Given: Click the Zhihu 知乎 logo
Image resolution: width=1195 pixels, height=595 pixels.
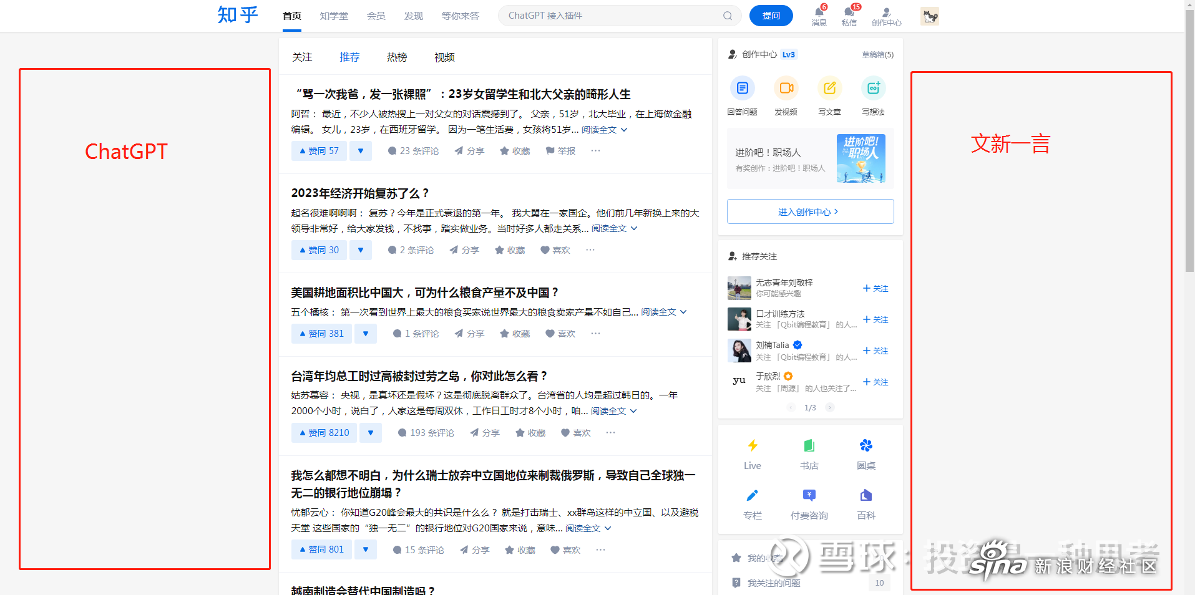Looking at the screenshot, I should [x=238, y=15].
